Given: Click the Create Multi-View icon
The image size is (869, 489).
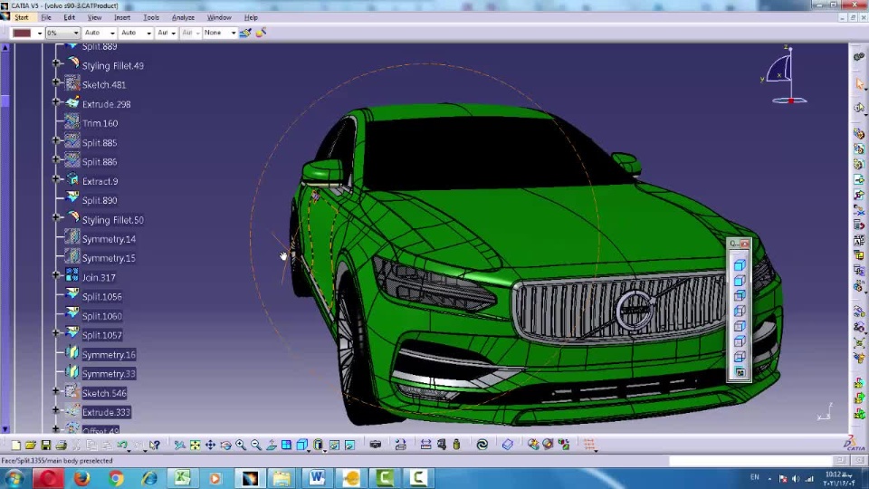Looking at the screenshot, I should coord(287,445).
